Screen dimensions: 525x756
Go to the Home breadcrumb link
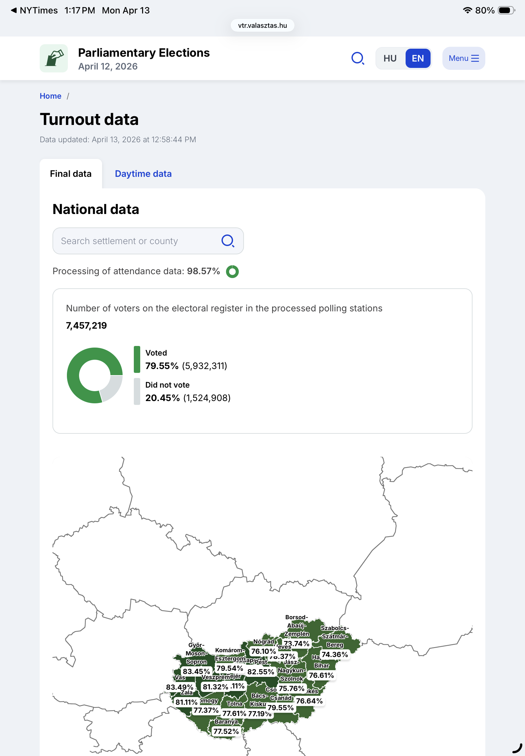point(50,96)
